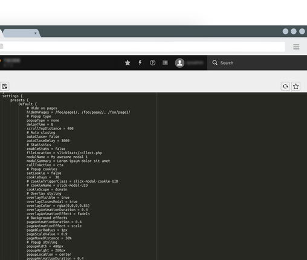Viewport: 307px width, 260px height.
Task: Reload the page with refresh icon
Action: point(285,86)
